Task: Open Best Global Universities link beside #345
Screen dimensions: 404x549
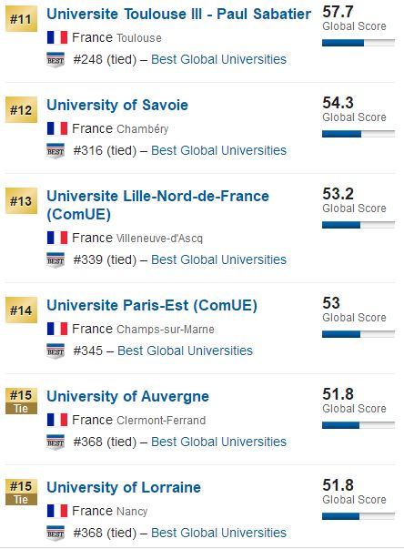Action: pos(185,351)
